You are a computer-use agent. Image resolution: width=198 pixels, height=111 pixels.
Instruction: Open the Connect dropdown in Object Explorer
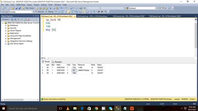pyautogui.click(x=6, y=19)
